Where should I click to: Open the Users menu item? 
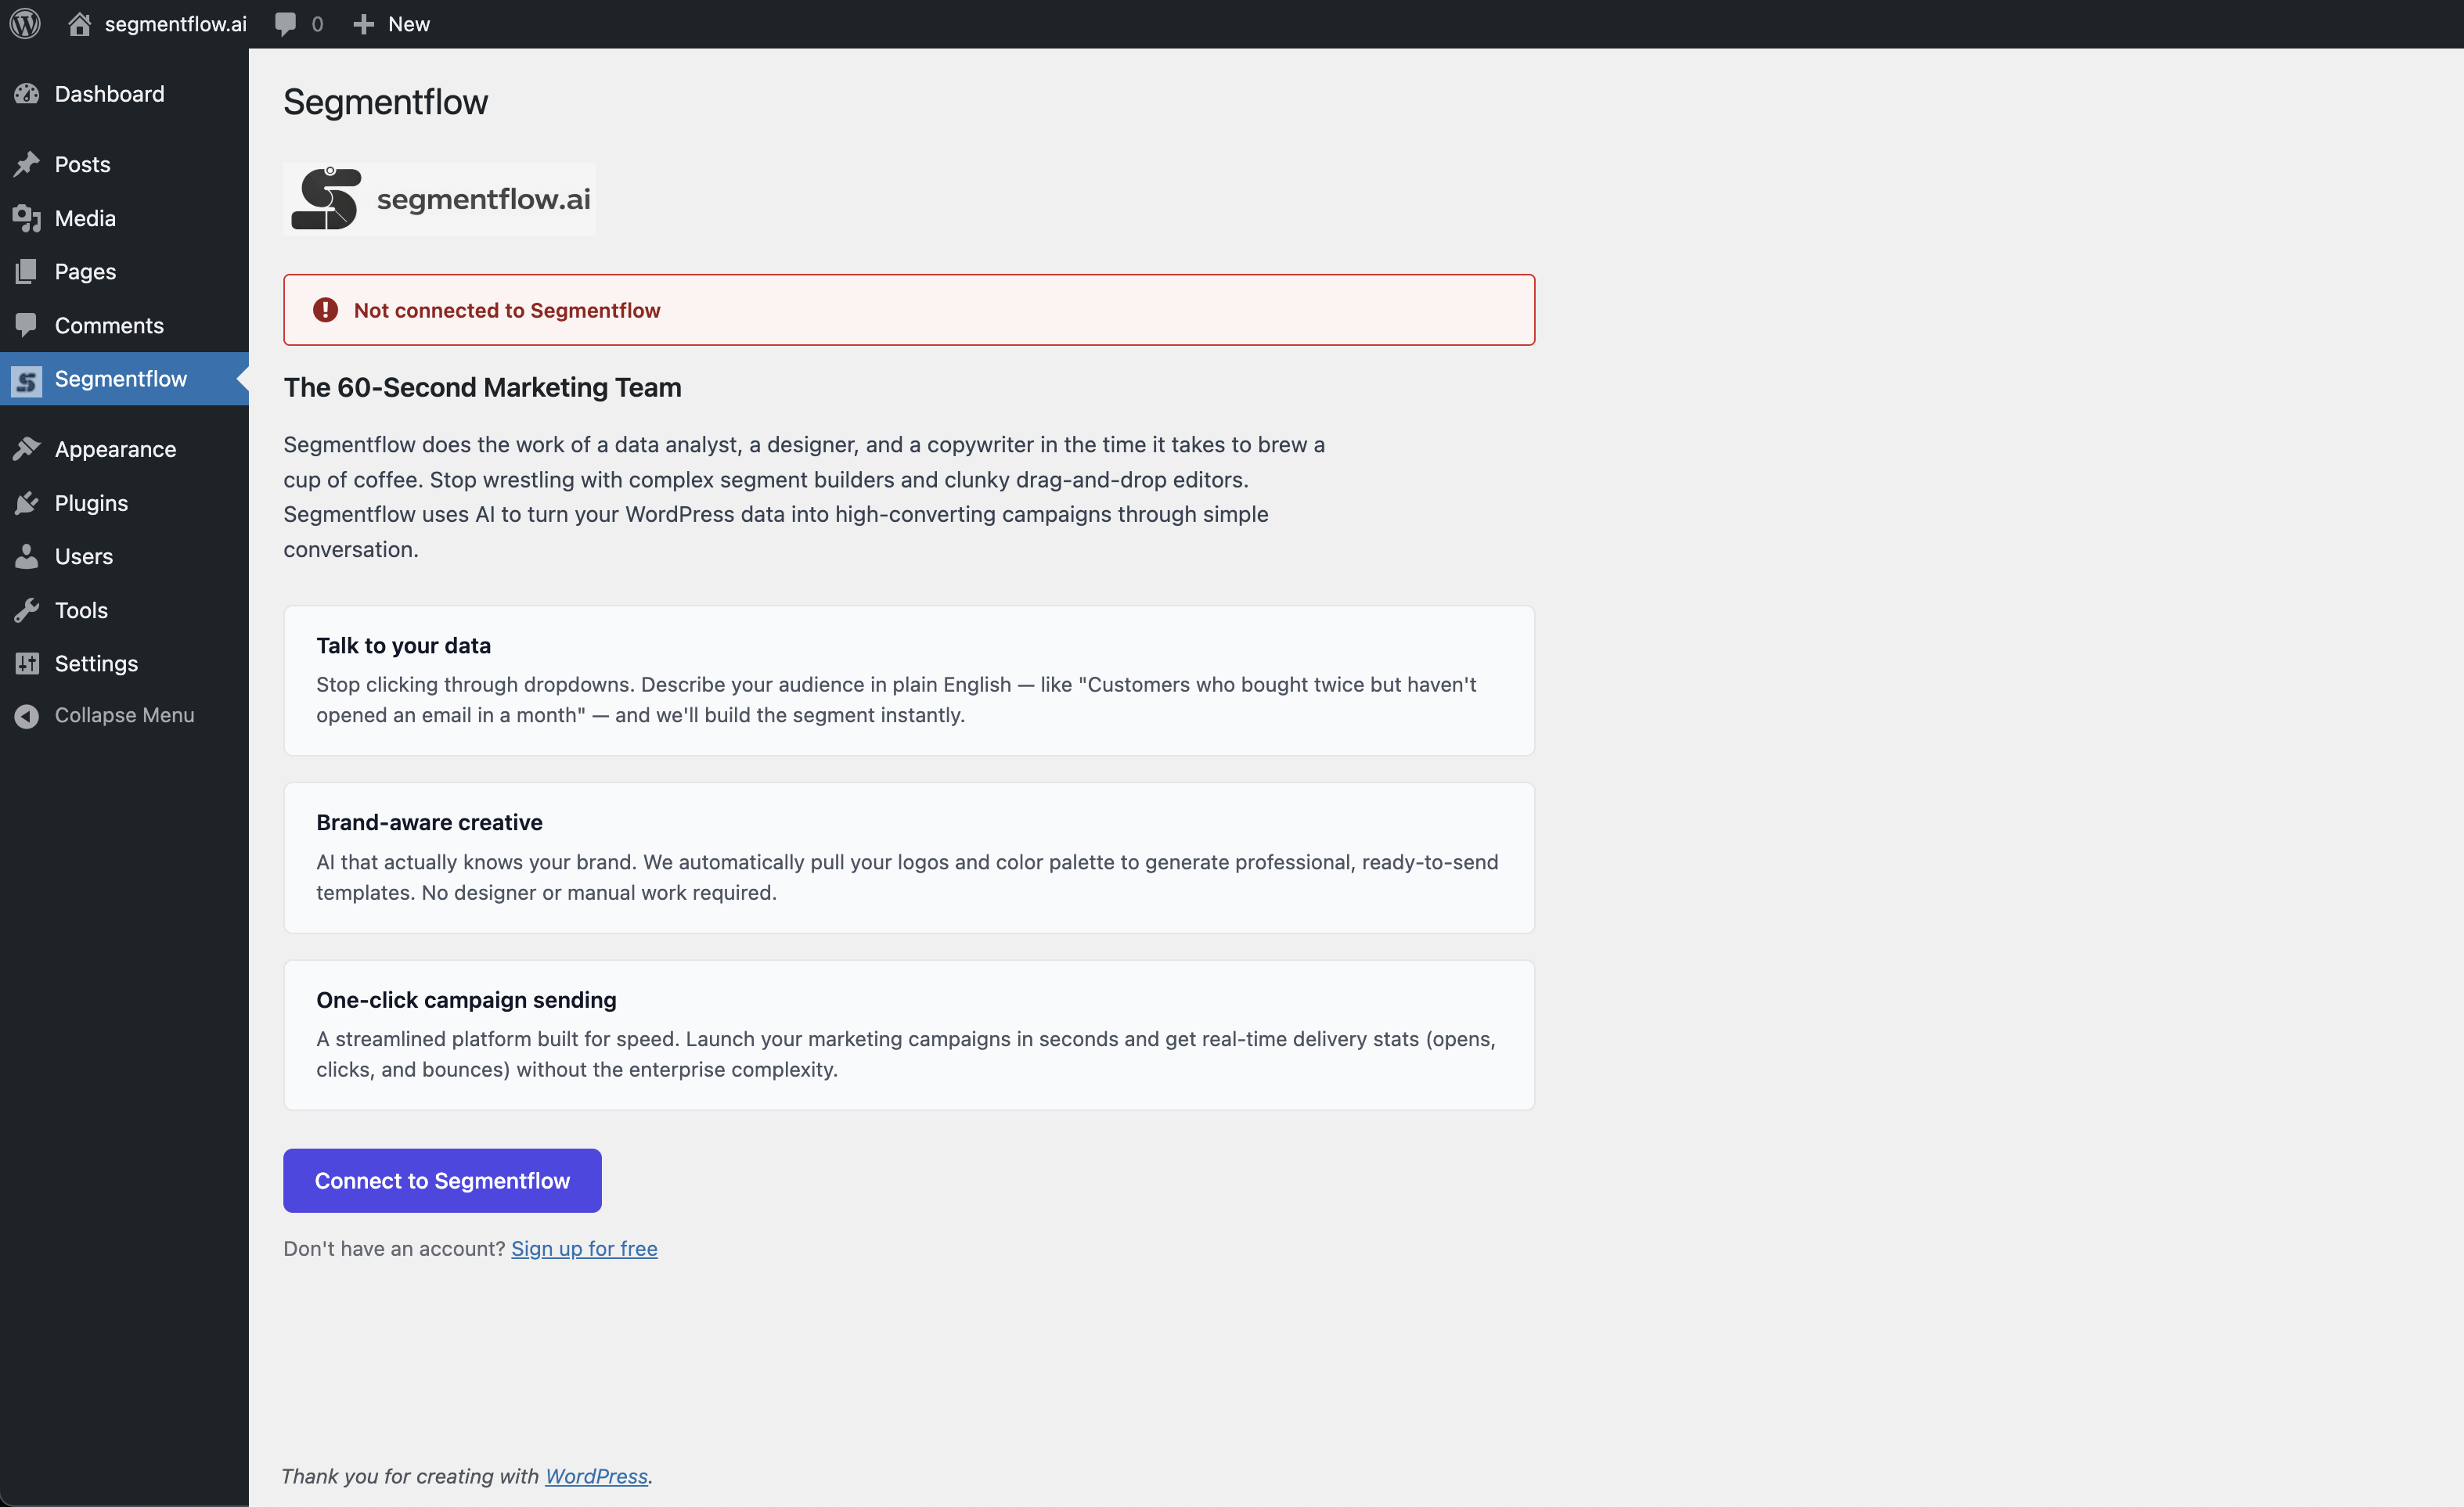coord(124,556)
